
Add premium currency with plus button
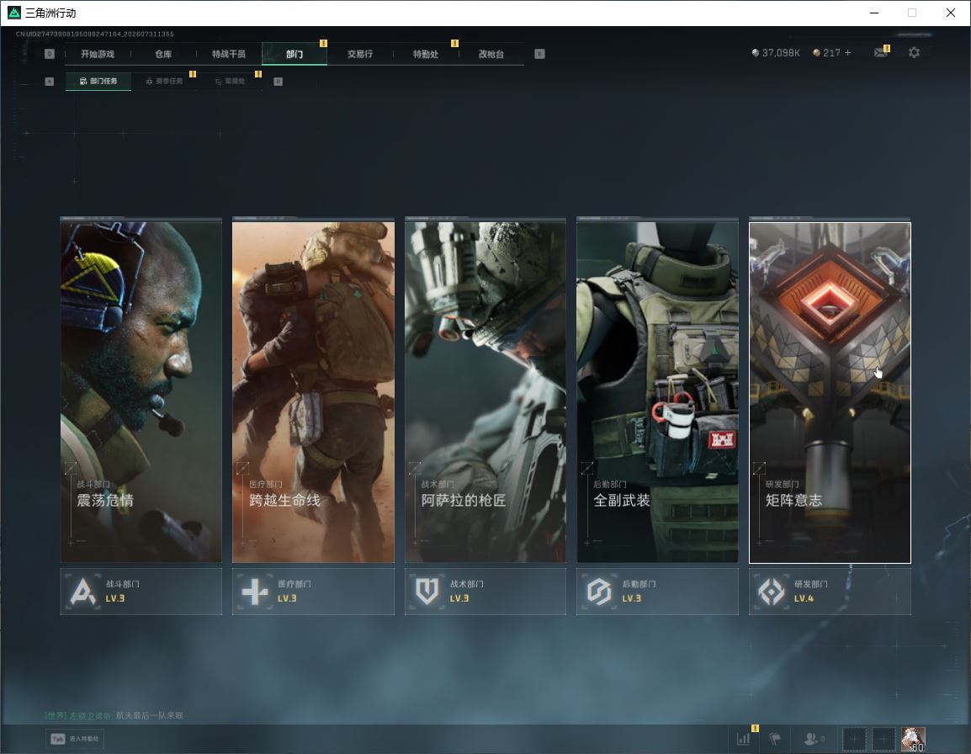(x=848, y=53)
